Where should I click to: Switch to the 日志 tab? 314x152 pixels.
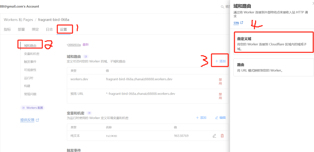[x=49, y=30]
